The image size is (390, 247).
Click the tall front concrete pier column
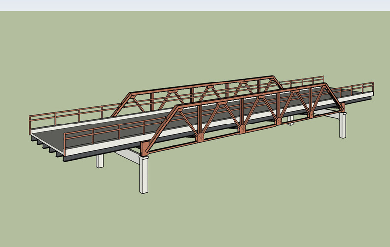144,174
